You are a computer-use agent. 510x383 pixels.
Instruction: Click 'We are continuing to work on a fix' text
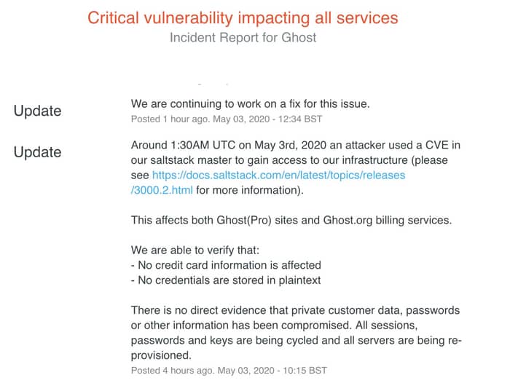click(x=250, y=104)
